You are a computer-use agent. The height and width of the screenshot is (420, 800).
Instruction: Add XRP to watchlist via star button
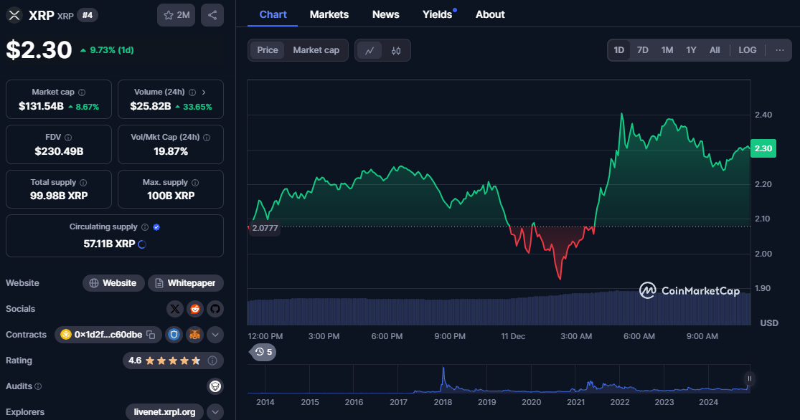click(x=177, y=15)
